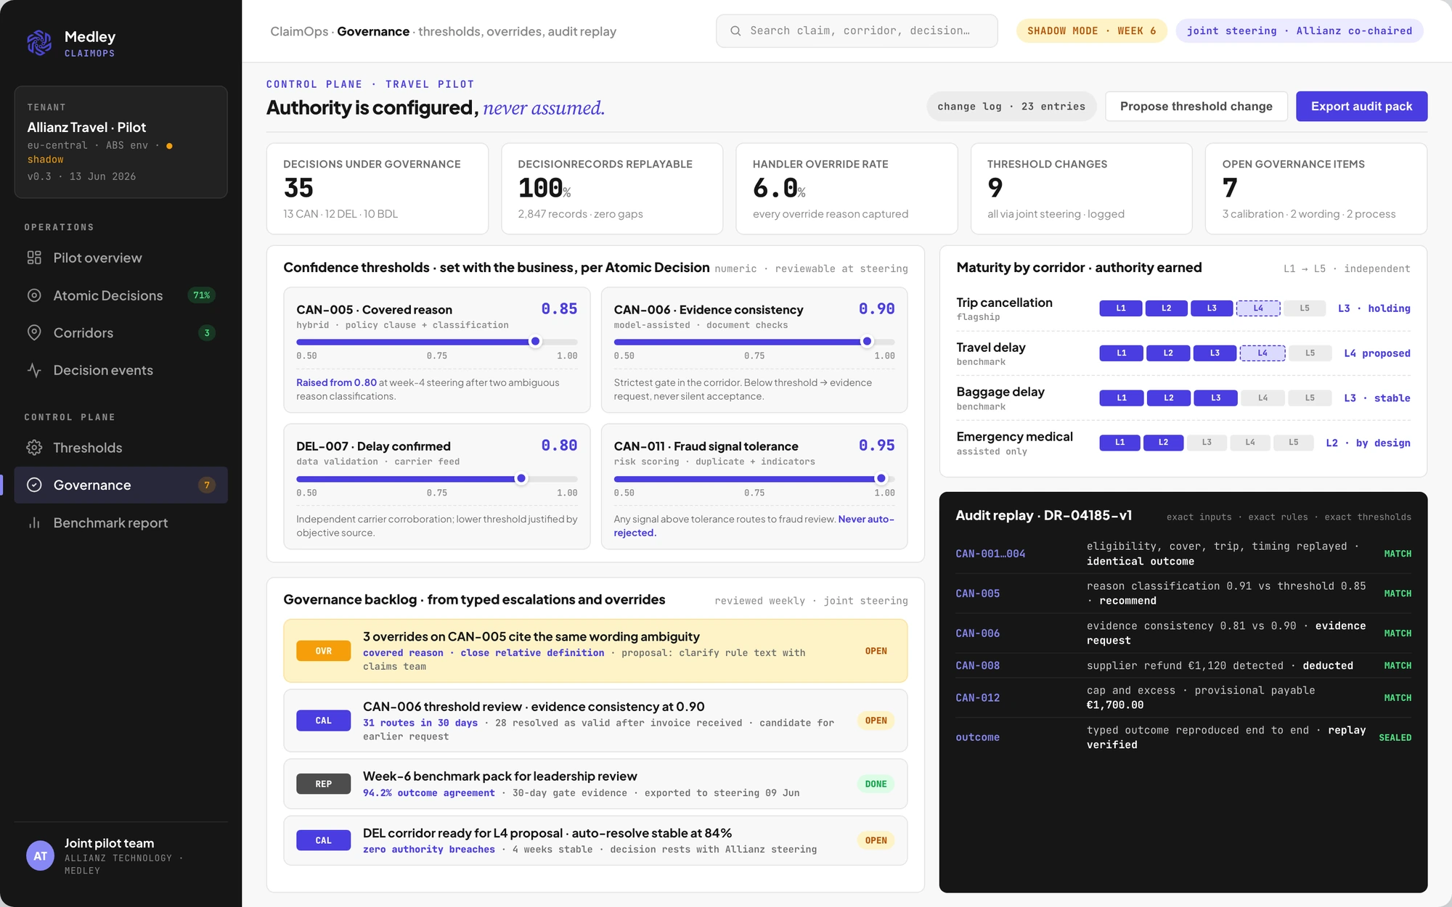
Task: Go to Pilot overview
Action: tap(121, 258)
